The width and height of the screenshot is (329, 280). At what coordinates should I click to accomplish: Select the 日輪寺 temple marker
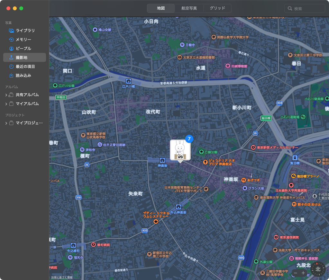point(182,45)
